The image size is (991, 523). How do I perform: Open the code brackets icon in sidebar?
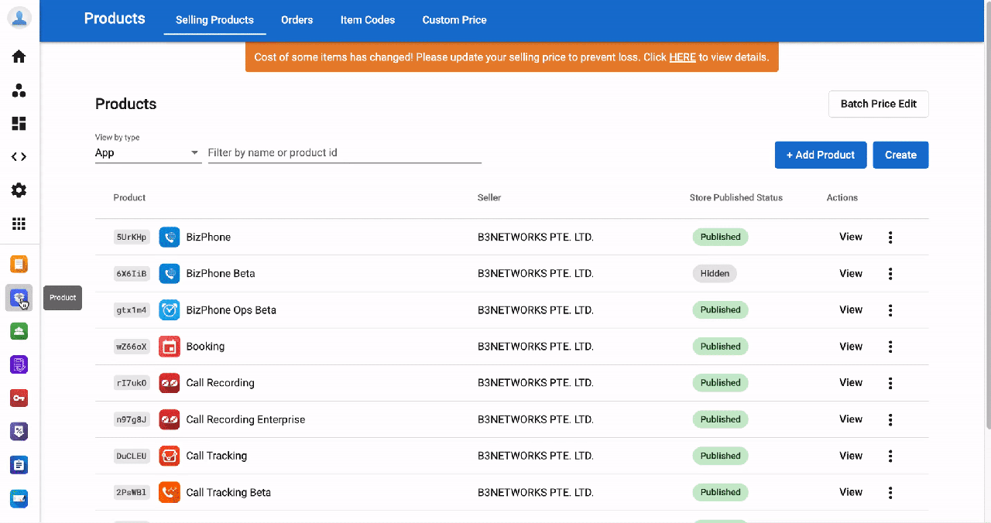click(19, 157)
